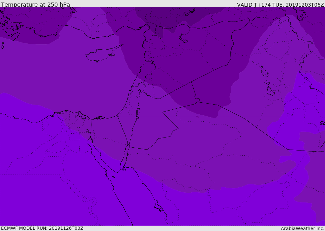Image resolution: width=325 pixels, height=231 pixels.
Task: Click the 'ECMWF MODEL RUN: 20191126T00Z' label
Action: click(42, 228)
